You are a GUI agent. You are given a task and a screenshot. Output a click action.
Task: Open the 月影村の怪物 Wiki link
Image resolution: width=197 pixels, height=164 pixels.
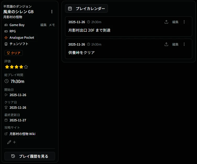23,134
